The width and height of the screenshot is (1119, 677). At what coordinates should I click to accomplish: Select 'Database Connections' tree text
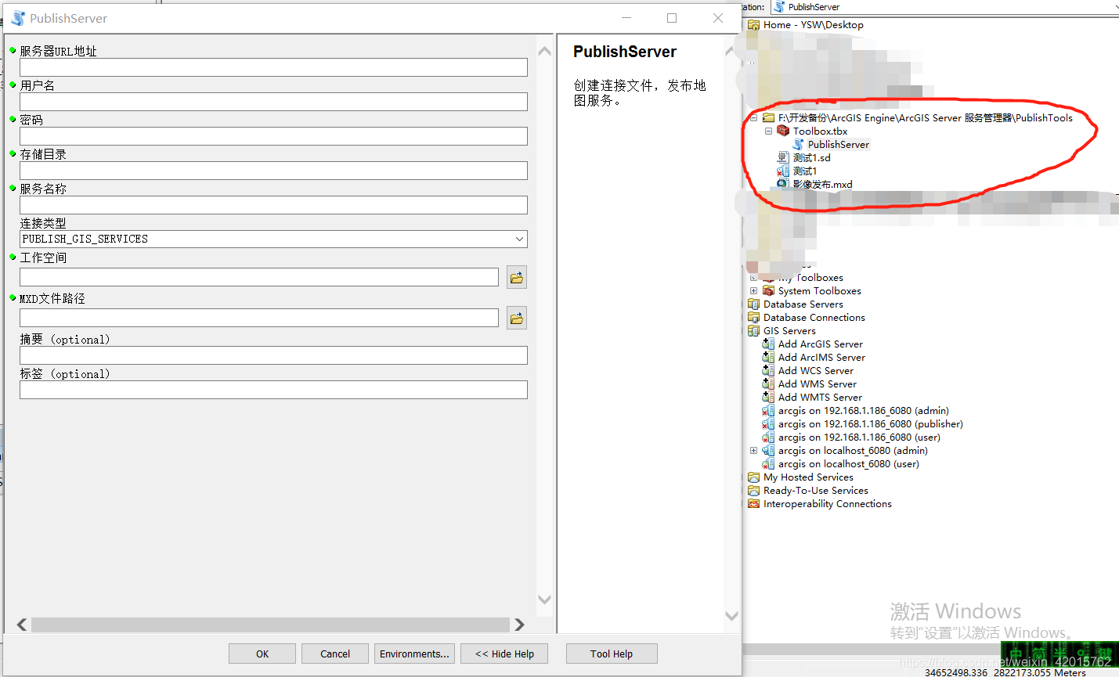point(814,317)
